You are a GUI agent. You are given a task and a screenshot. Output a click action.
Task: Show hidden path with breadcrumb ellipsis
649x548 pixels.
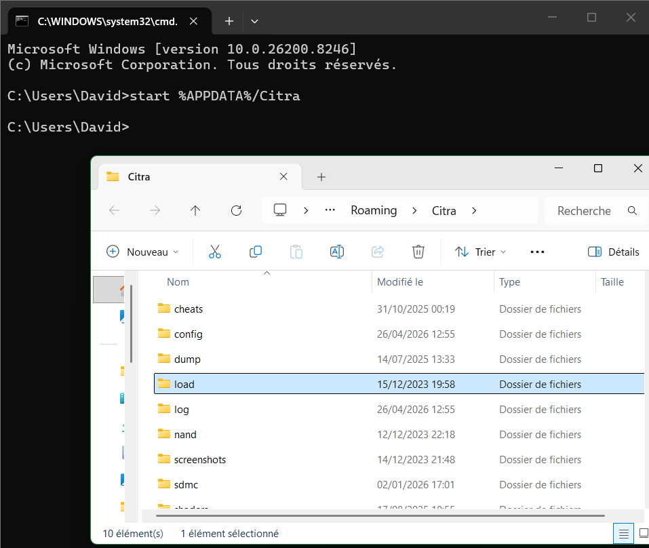click(330, 210)
